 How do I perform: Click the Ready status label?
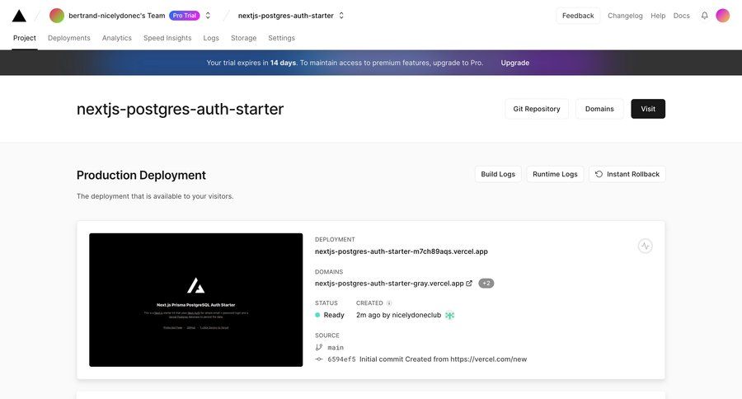334,315
